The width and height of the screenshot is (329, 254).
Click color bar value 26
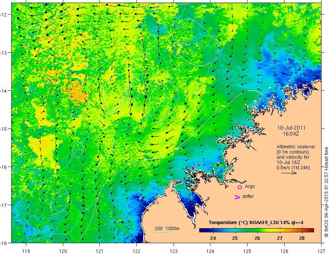pos(258,238)
